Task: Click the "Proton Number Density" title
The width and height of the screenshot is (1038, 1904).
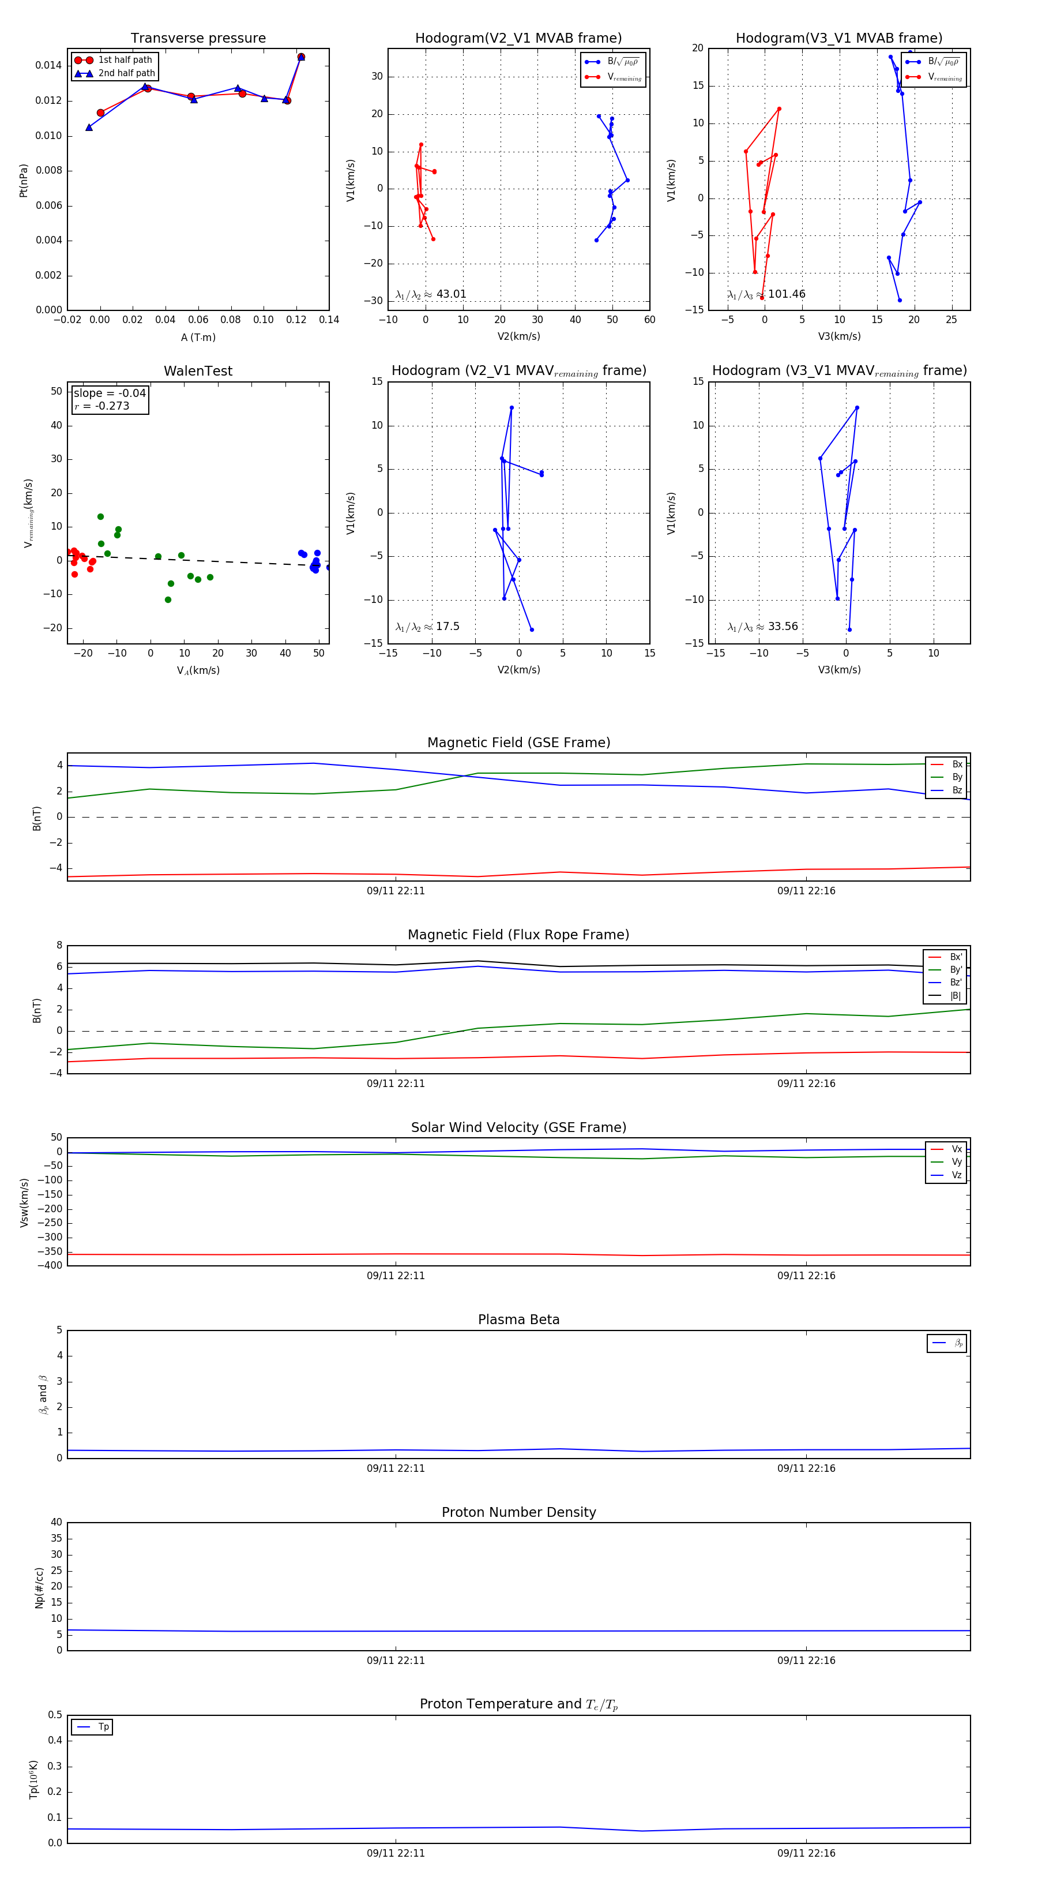Action: [518, 1512]
